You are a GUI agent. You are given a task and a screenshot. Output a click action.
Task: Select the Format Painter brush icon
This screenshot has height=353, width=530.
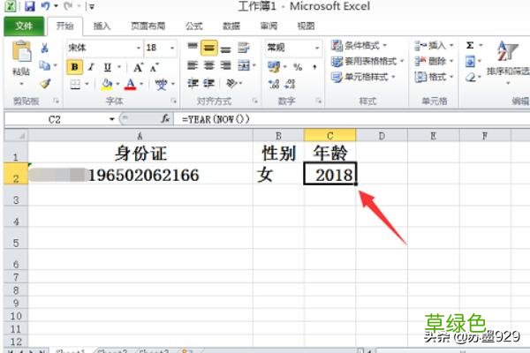click(45, 83)
